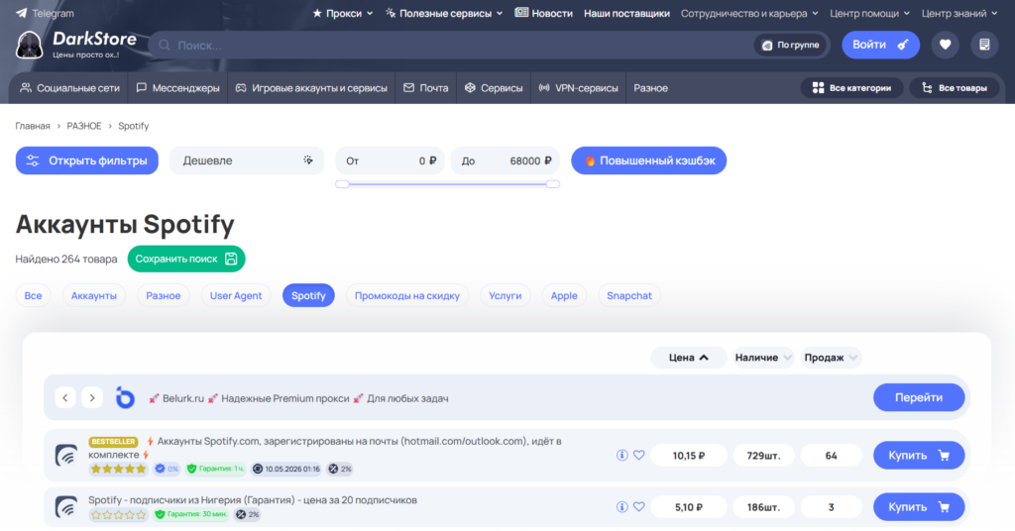Click the five-star rating of bestseller product
Screen dimensions: 1015x531
pos(119,469)
